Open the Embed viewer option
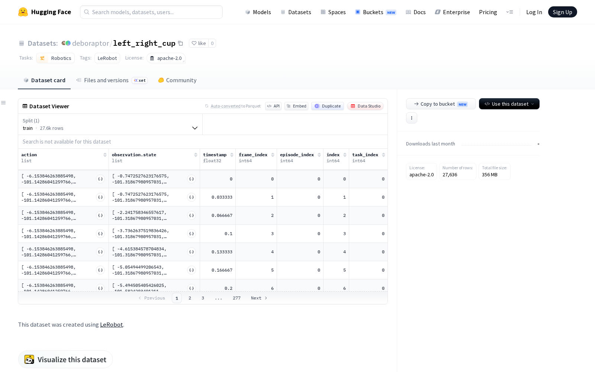Screen dimensions: 595x372 [x=296, y=106]
